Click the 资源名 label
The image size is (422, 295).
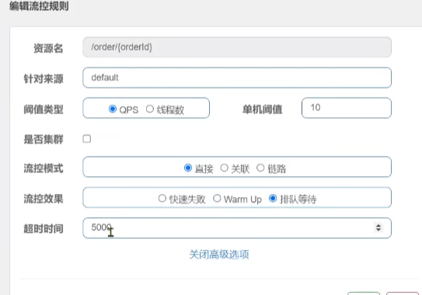click(48, 49)
